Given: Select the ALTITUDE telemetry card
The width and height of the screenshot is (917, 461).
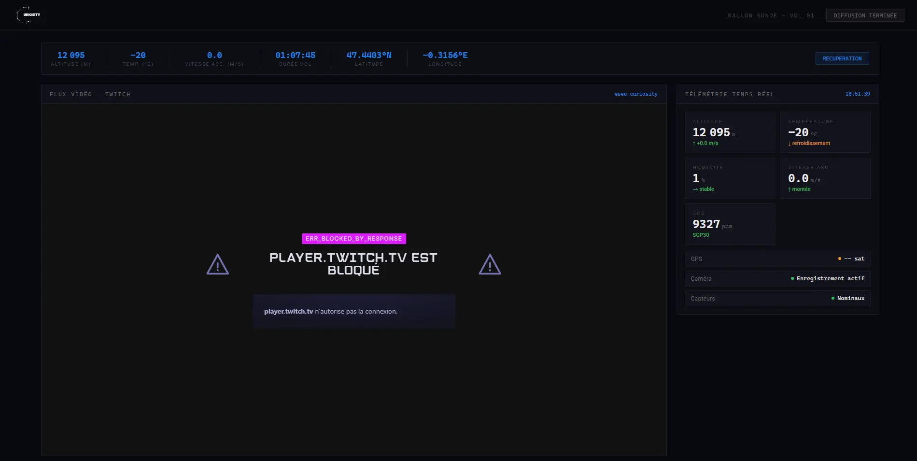Looking at the screenshot, I should point(730,132).
